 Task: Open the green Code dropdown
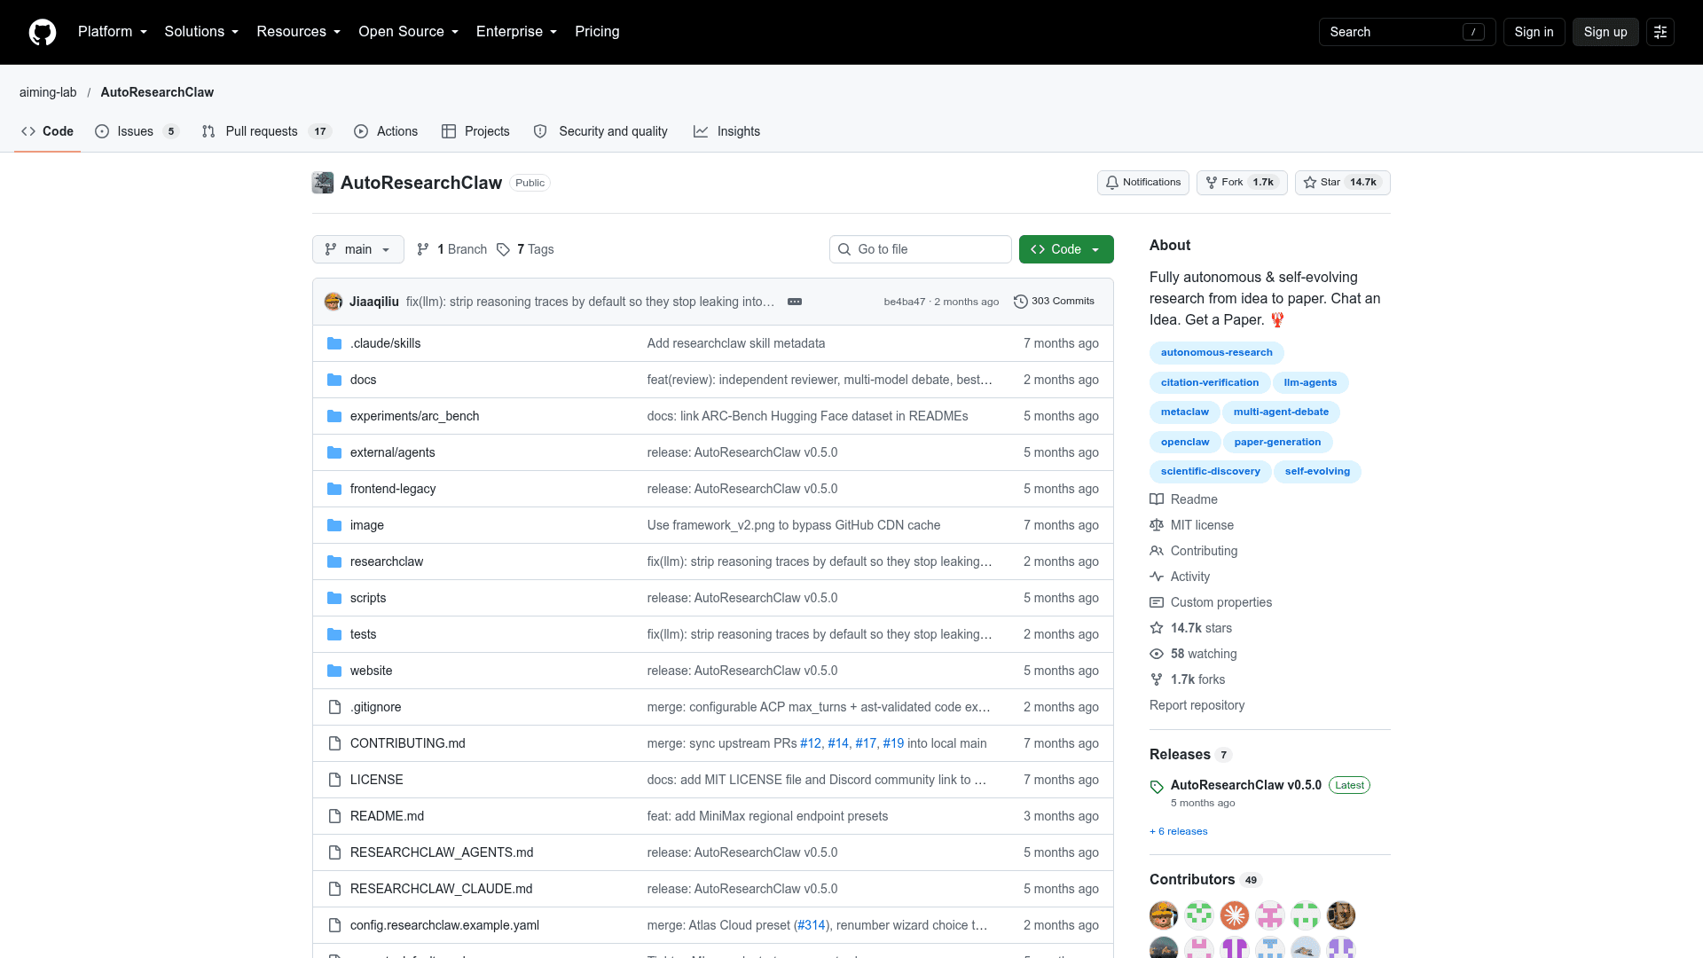pos(1065,249)
